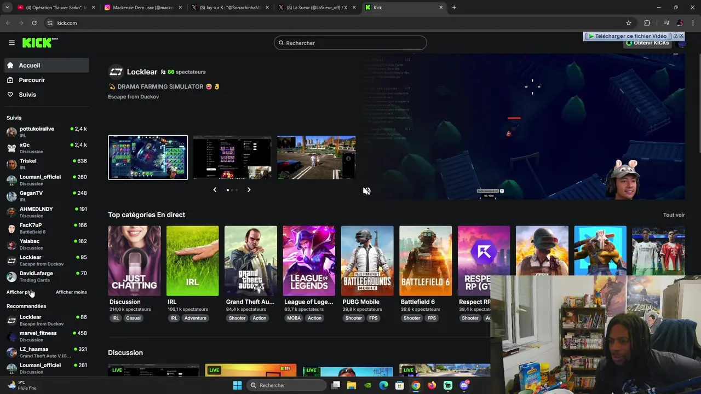Image resolution: width=701 pixels, height=394 pixels.
Task: Click Tout voir for top categories
Action: coord(674,215)
